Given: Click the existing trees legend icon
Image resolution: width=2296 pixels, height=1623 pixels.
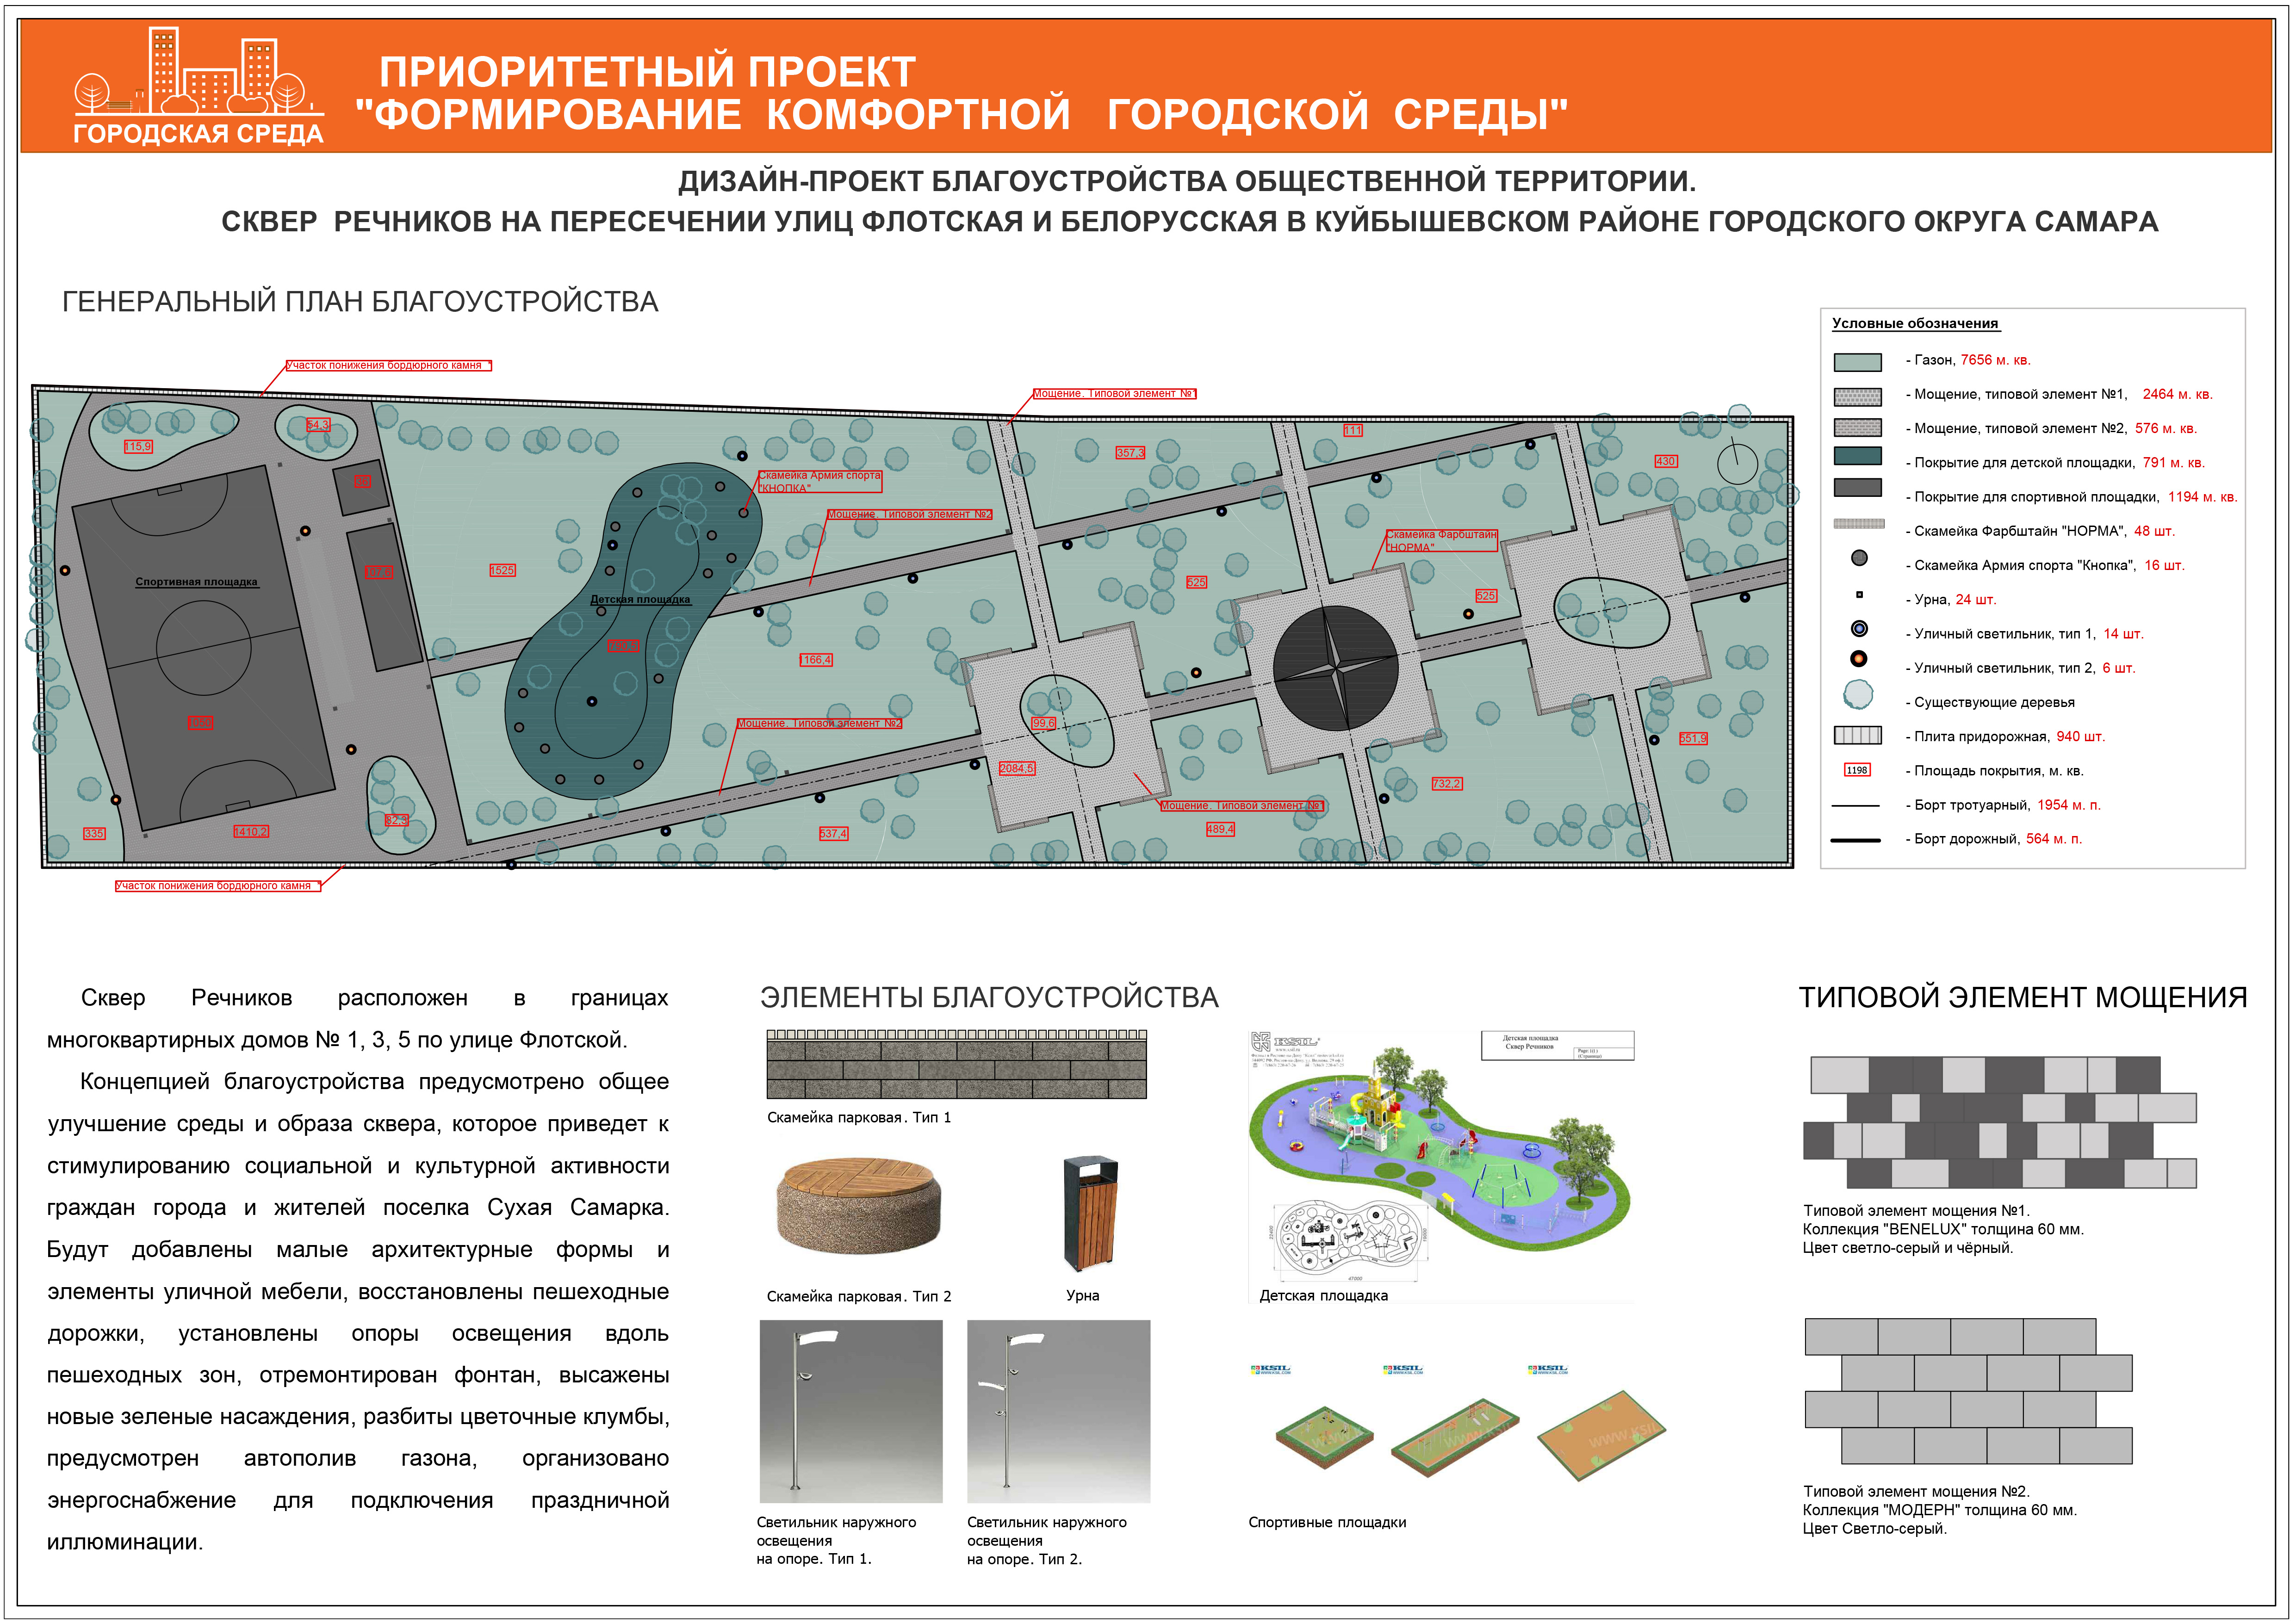Looking at the screenshot, I should click(x=1858, y=694).
